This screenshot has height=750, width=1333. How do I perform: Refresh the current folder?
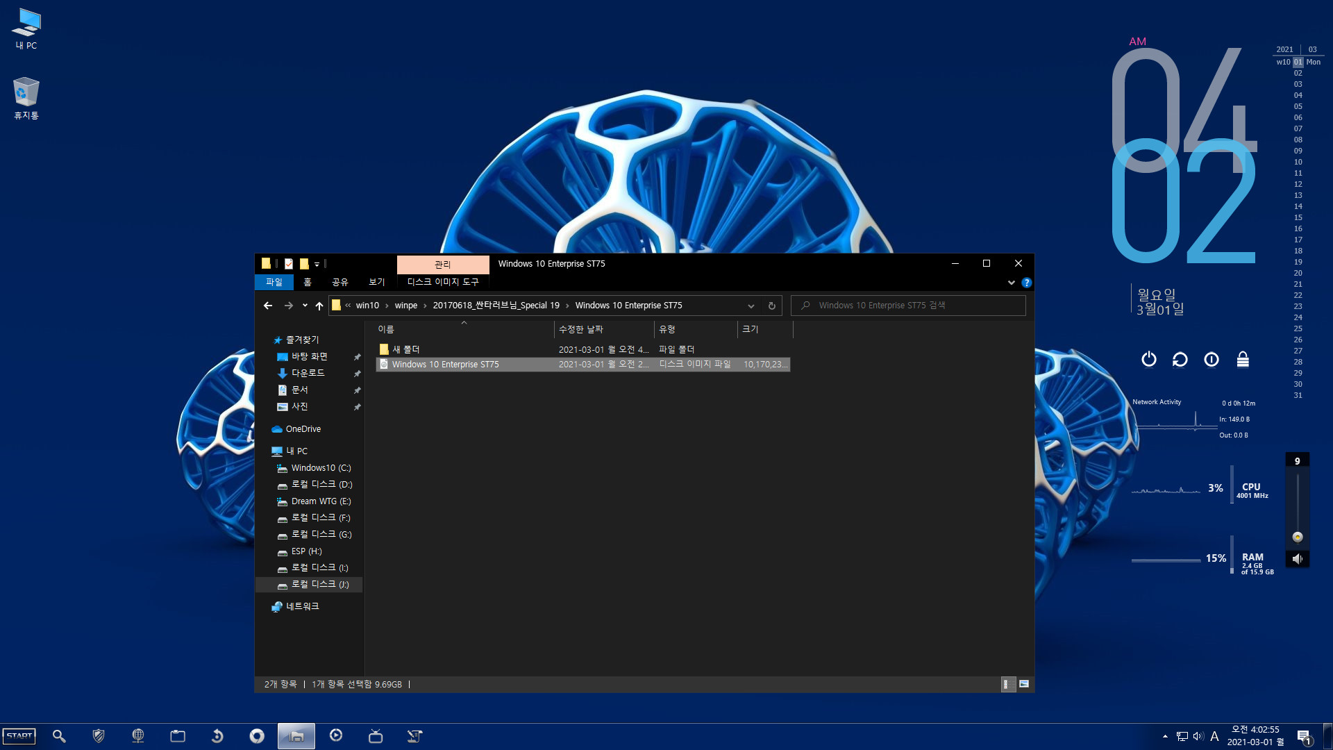(x=771, y=306)
